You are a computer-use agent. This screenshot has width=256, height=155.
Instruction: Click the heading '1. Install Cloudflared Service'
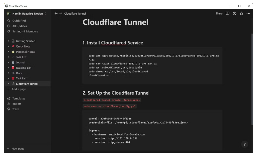click(113, 43)
